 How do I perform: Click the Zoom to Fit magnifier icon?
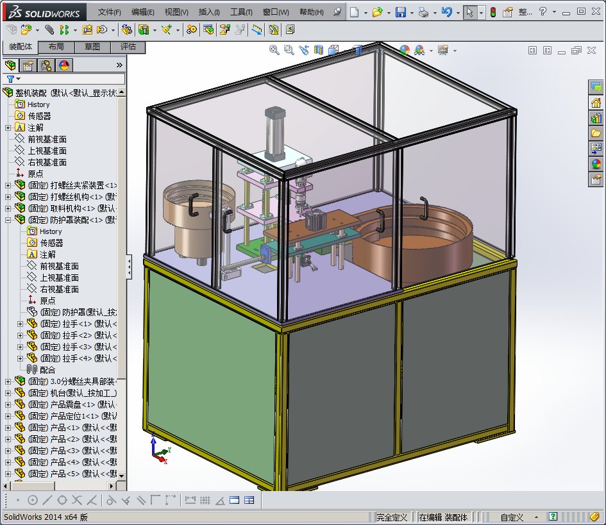(274, 50)
